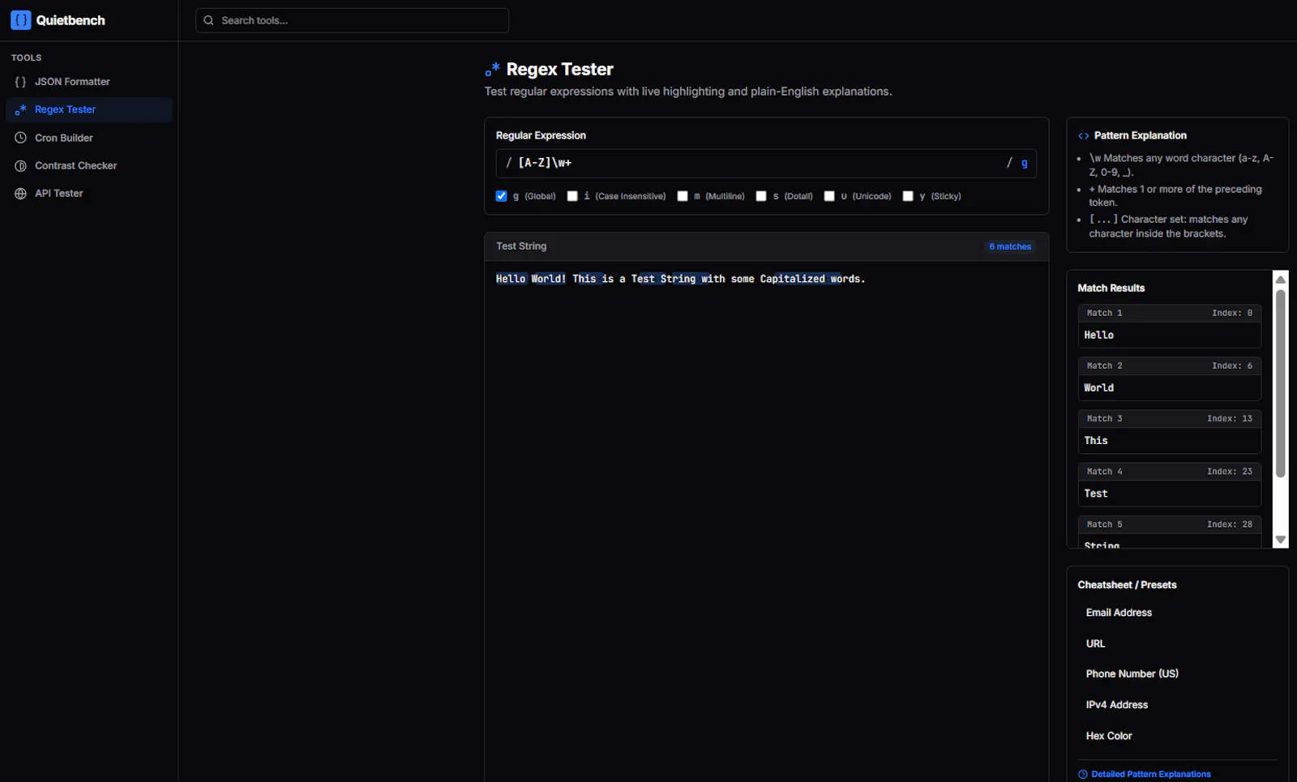Click Match Results scrollbar down arrow
Screen dimensions: 1297x782
pyautogui.click(x=1281, y=540)
